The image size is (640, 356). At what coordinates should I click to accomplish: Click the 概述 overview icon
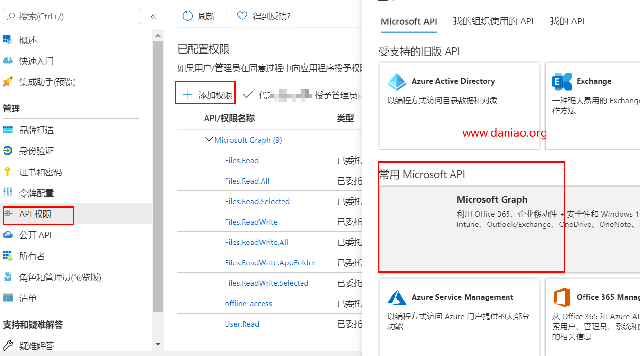(7, 40)
